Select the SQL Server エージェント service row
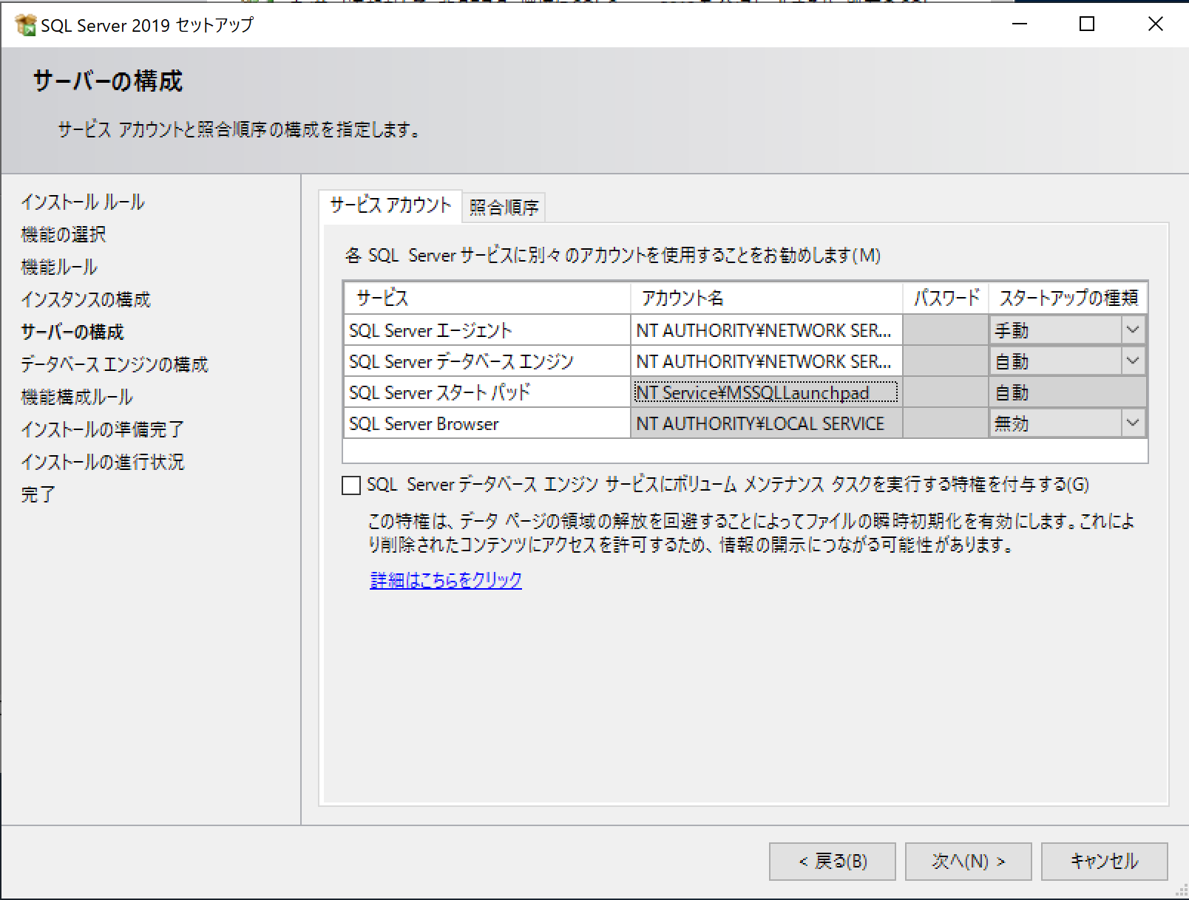 [487, 330]
